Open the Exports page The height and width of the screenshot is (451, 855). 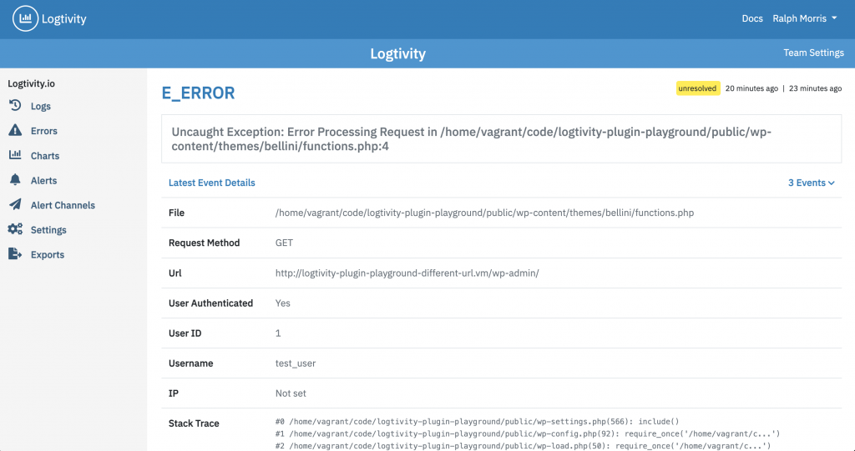point(48,254)
